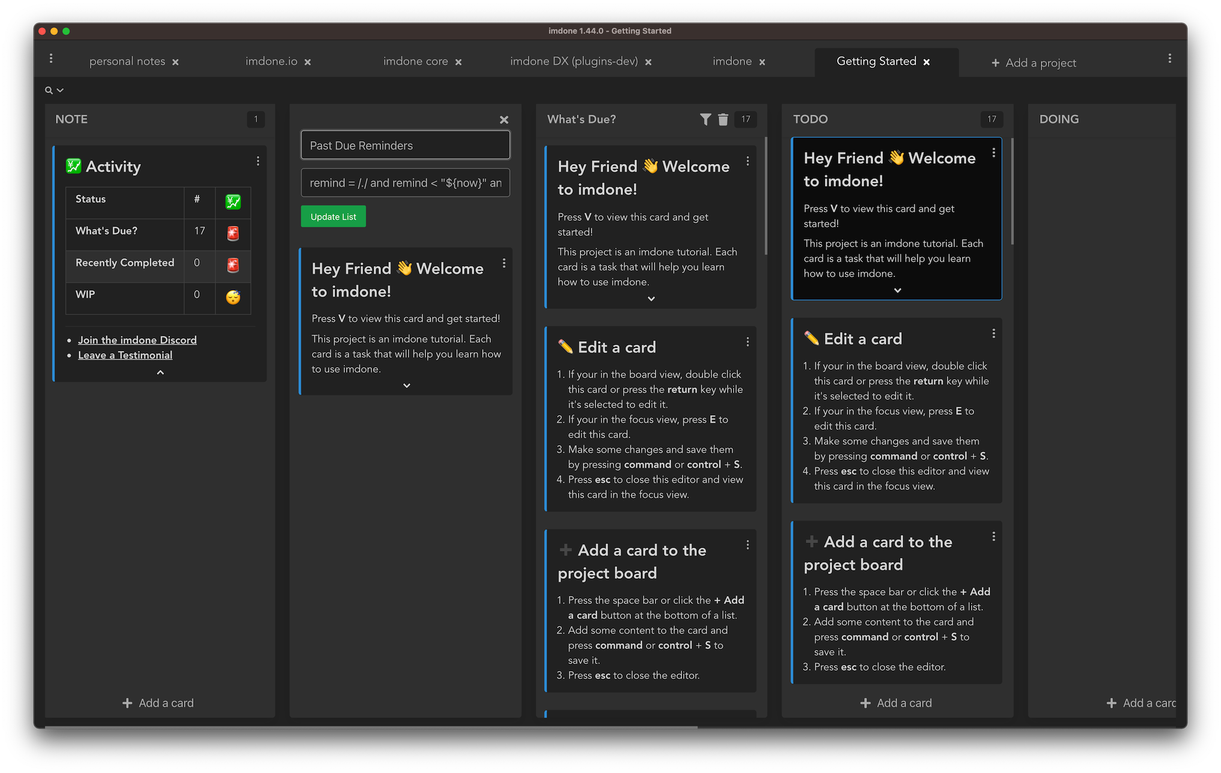
Task: Open Join the imdone Discord link
Action: point(137,340)
